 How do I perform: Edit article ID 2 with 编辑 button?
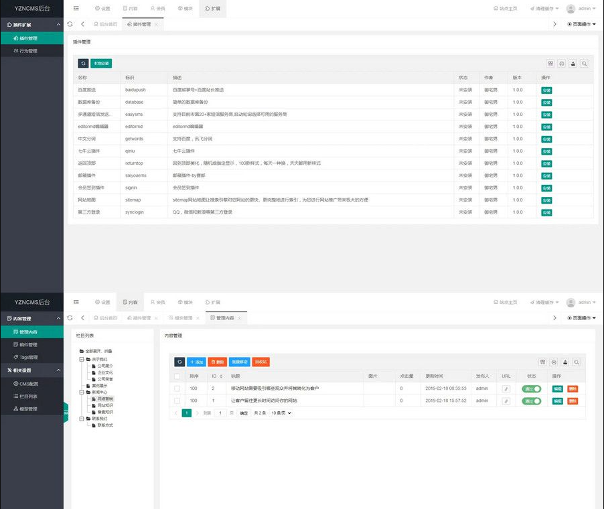click(557, 388)
